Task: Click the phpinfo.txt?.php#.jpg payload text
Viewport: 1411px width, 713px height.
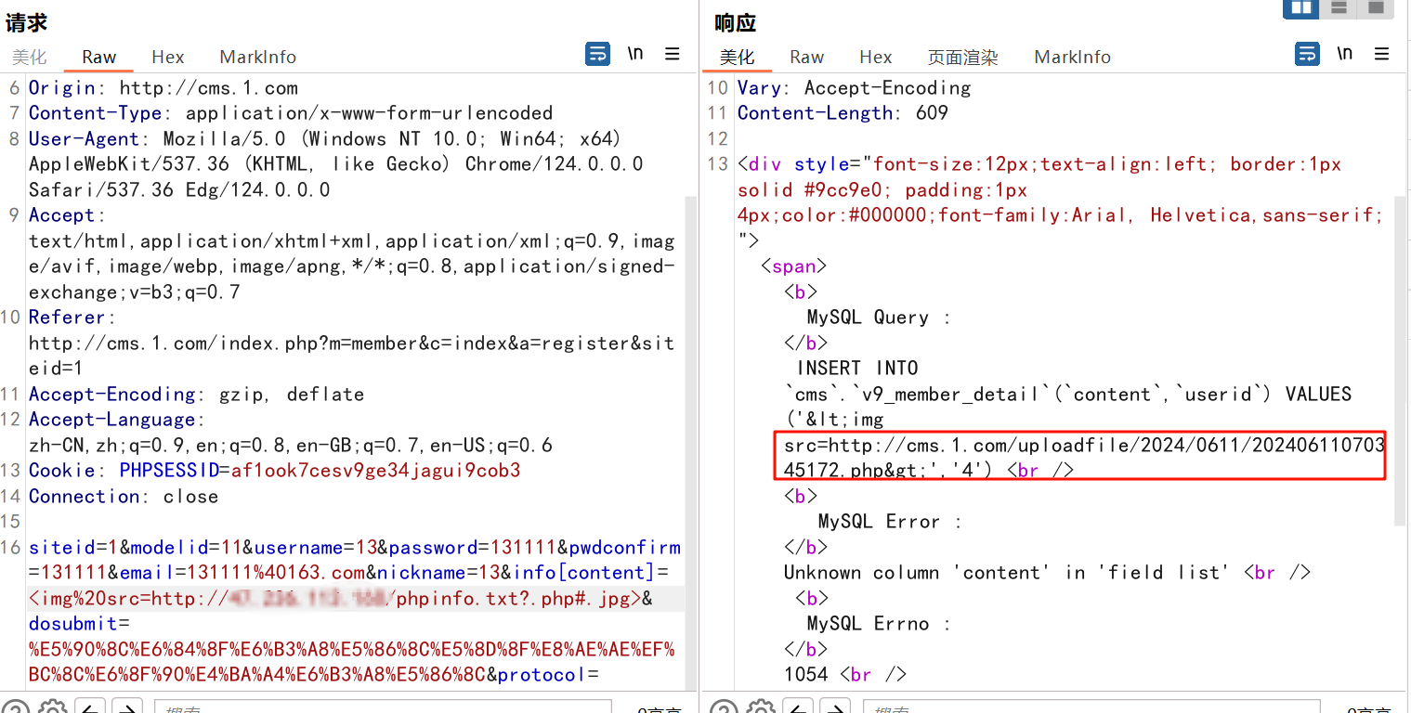Action: (513, 599)
